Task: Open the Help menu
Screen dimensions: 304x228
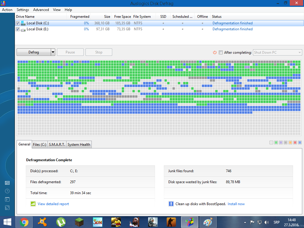Action: 68,10
